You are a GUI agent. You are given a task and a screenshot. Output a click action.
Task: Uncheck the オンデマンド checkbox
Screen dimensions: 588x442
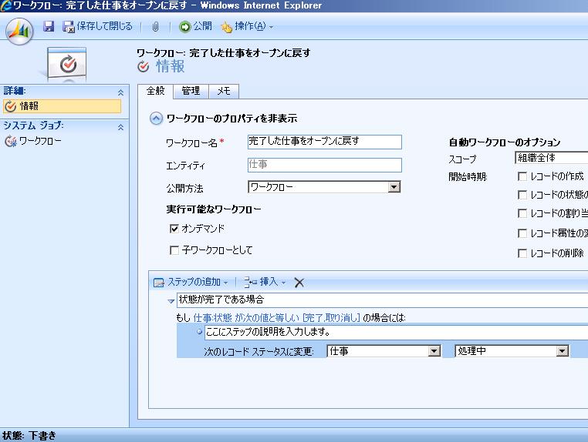click(x=174, y=229)
